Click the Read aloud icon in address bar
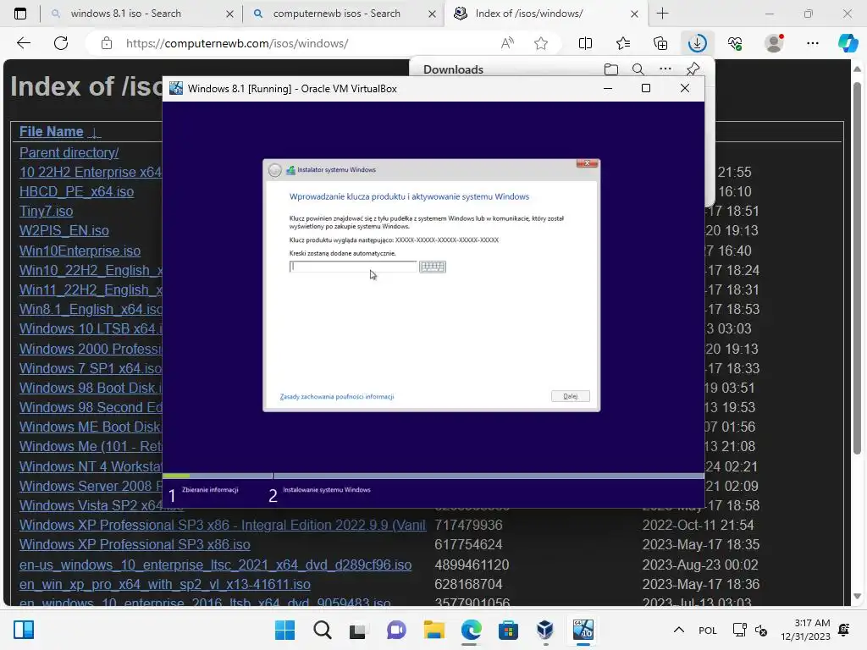The width and height of the screenshot is (867, 650). [507, 43]
